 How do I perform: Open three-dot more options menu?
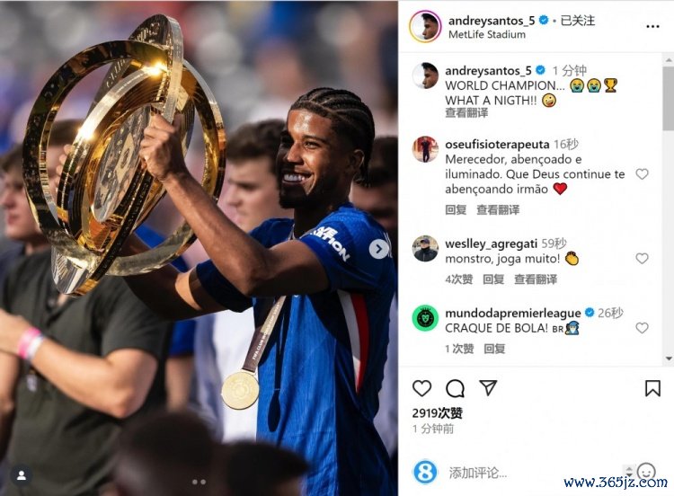coord(652,27)
